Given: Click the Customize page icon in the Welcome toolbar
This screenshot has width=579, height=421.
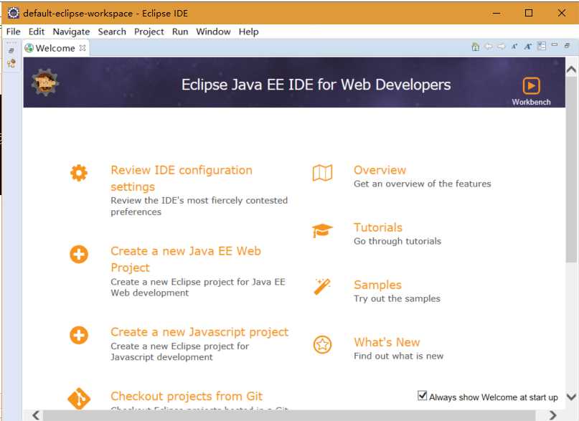Looking at the screenshot, I should pos(542,46).
